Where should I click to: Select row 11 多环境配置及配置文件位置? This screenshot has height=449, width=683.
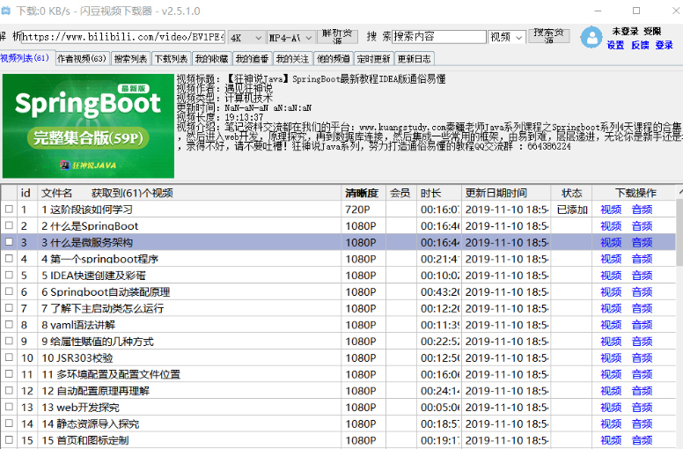click(x=338, y=374)
